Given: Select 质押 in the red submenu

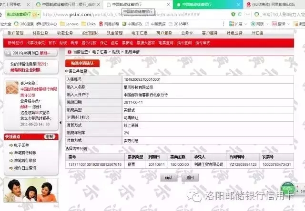Looking at the screenshot, I should [x=74, y=43].
